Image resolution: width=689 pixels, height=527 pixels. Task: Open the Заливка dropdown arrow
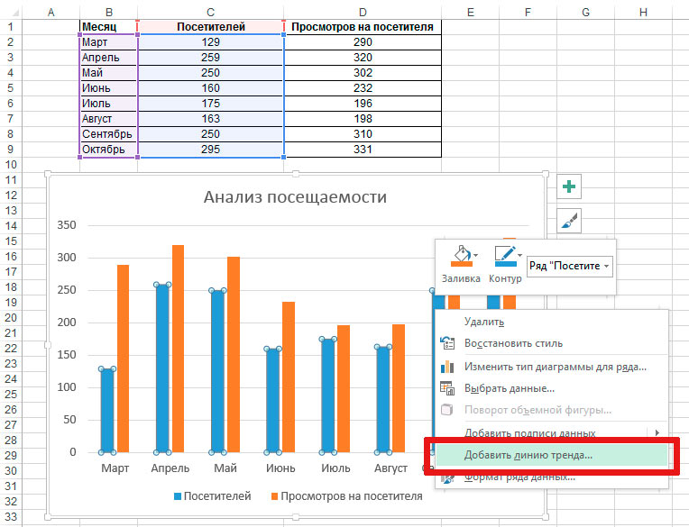coord(475,255)
